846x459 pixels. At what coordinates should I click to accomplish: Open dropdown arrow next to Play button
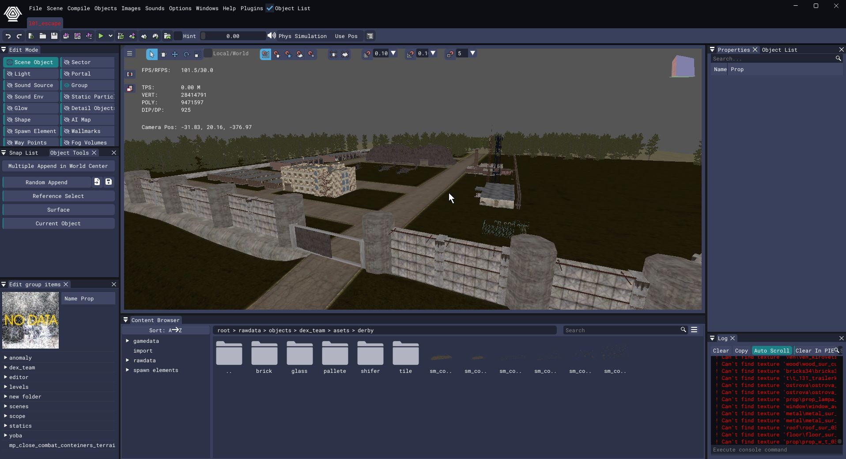(110, 36)
